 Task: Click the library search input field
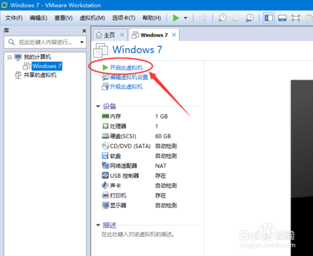click(x=44, y=42)
